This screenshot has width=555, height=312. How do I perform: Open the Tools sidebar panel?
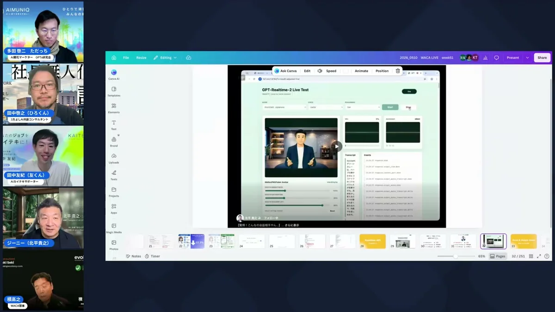114,175
